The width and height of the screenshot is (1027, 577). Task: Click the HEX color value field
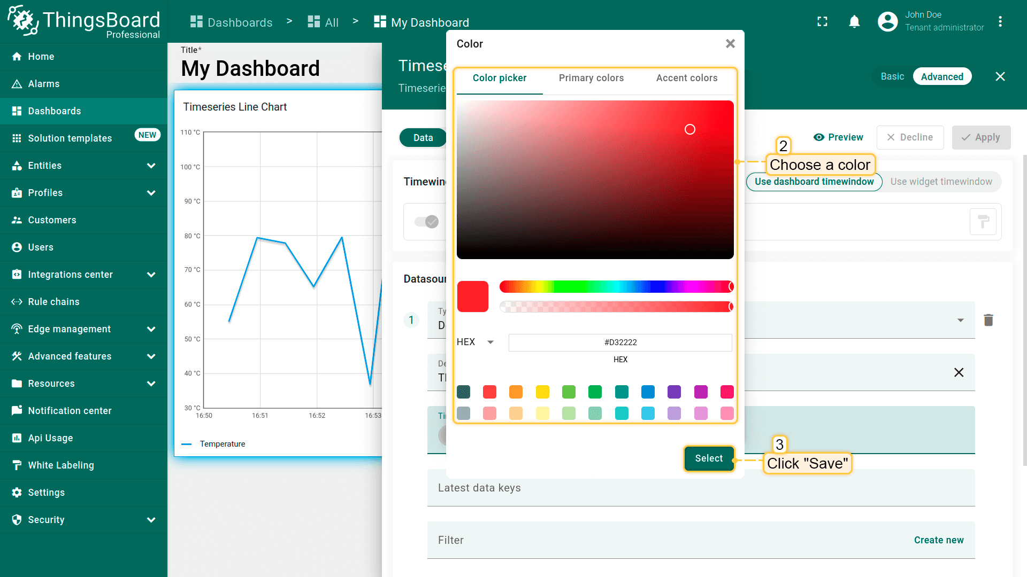coord(620,342)
